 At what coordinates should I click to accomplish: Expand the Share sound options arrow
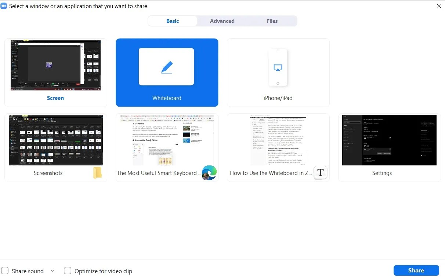(x=52, y=271)
